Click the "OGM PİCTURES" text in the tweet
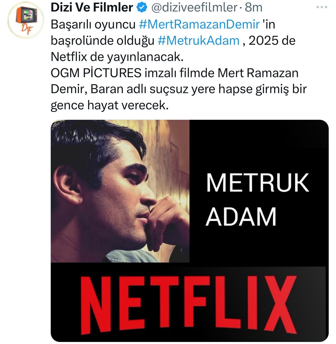This screenshot has height=344, width=336. point(96,73)
